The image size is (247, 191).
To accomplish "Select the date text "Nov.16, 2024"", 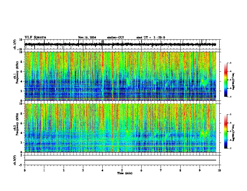I will coord(87,37).
